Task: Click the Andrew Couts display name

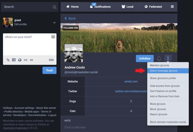Action: click(75, 67)
